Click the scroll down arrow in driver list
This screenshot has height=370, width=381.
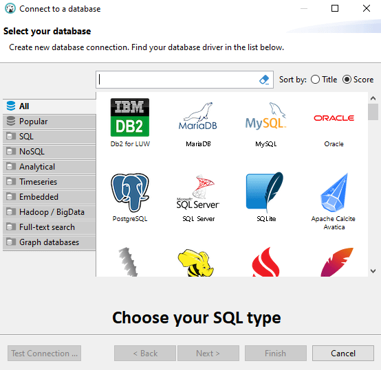(373, 271)
